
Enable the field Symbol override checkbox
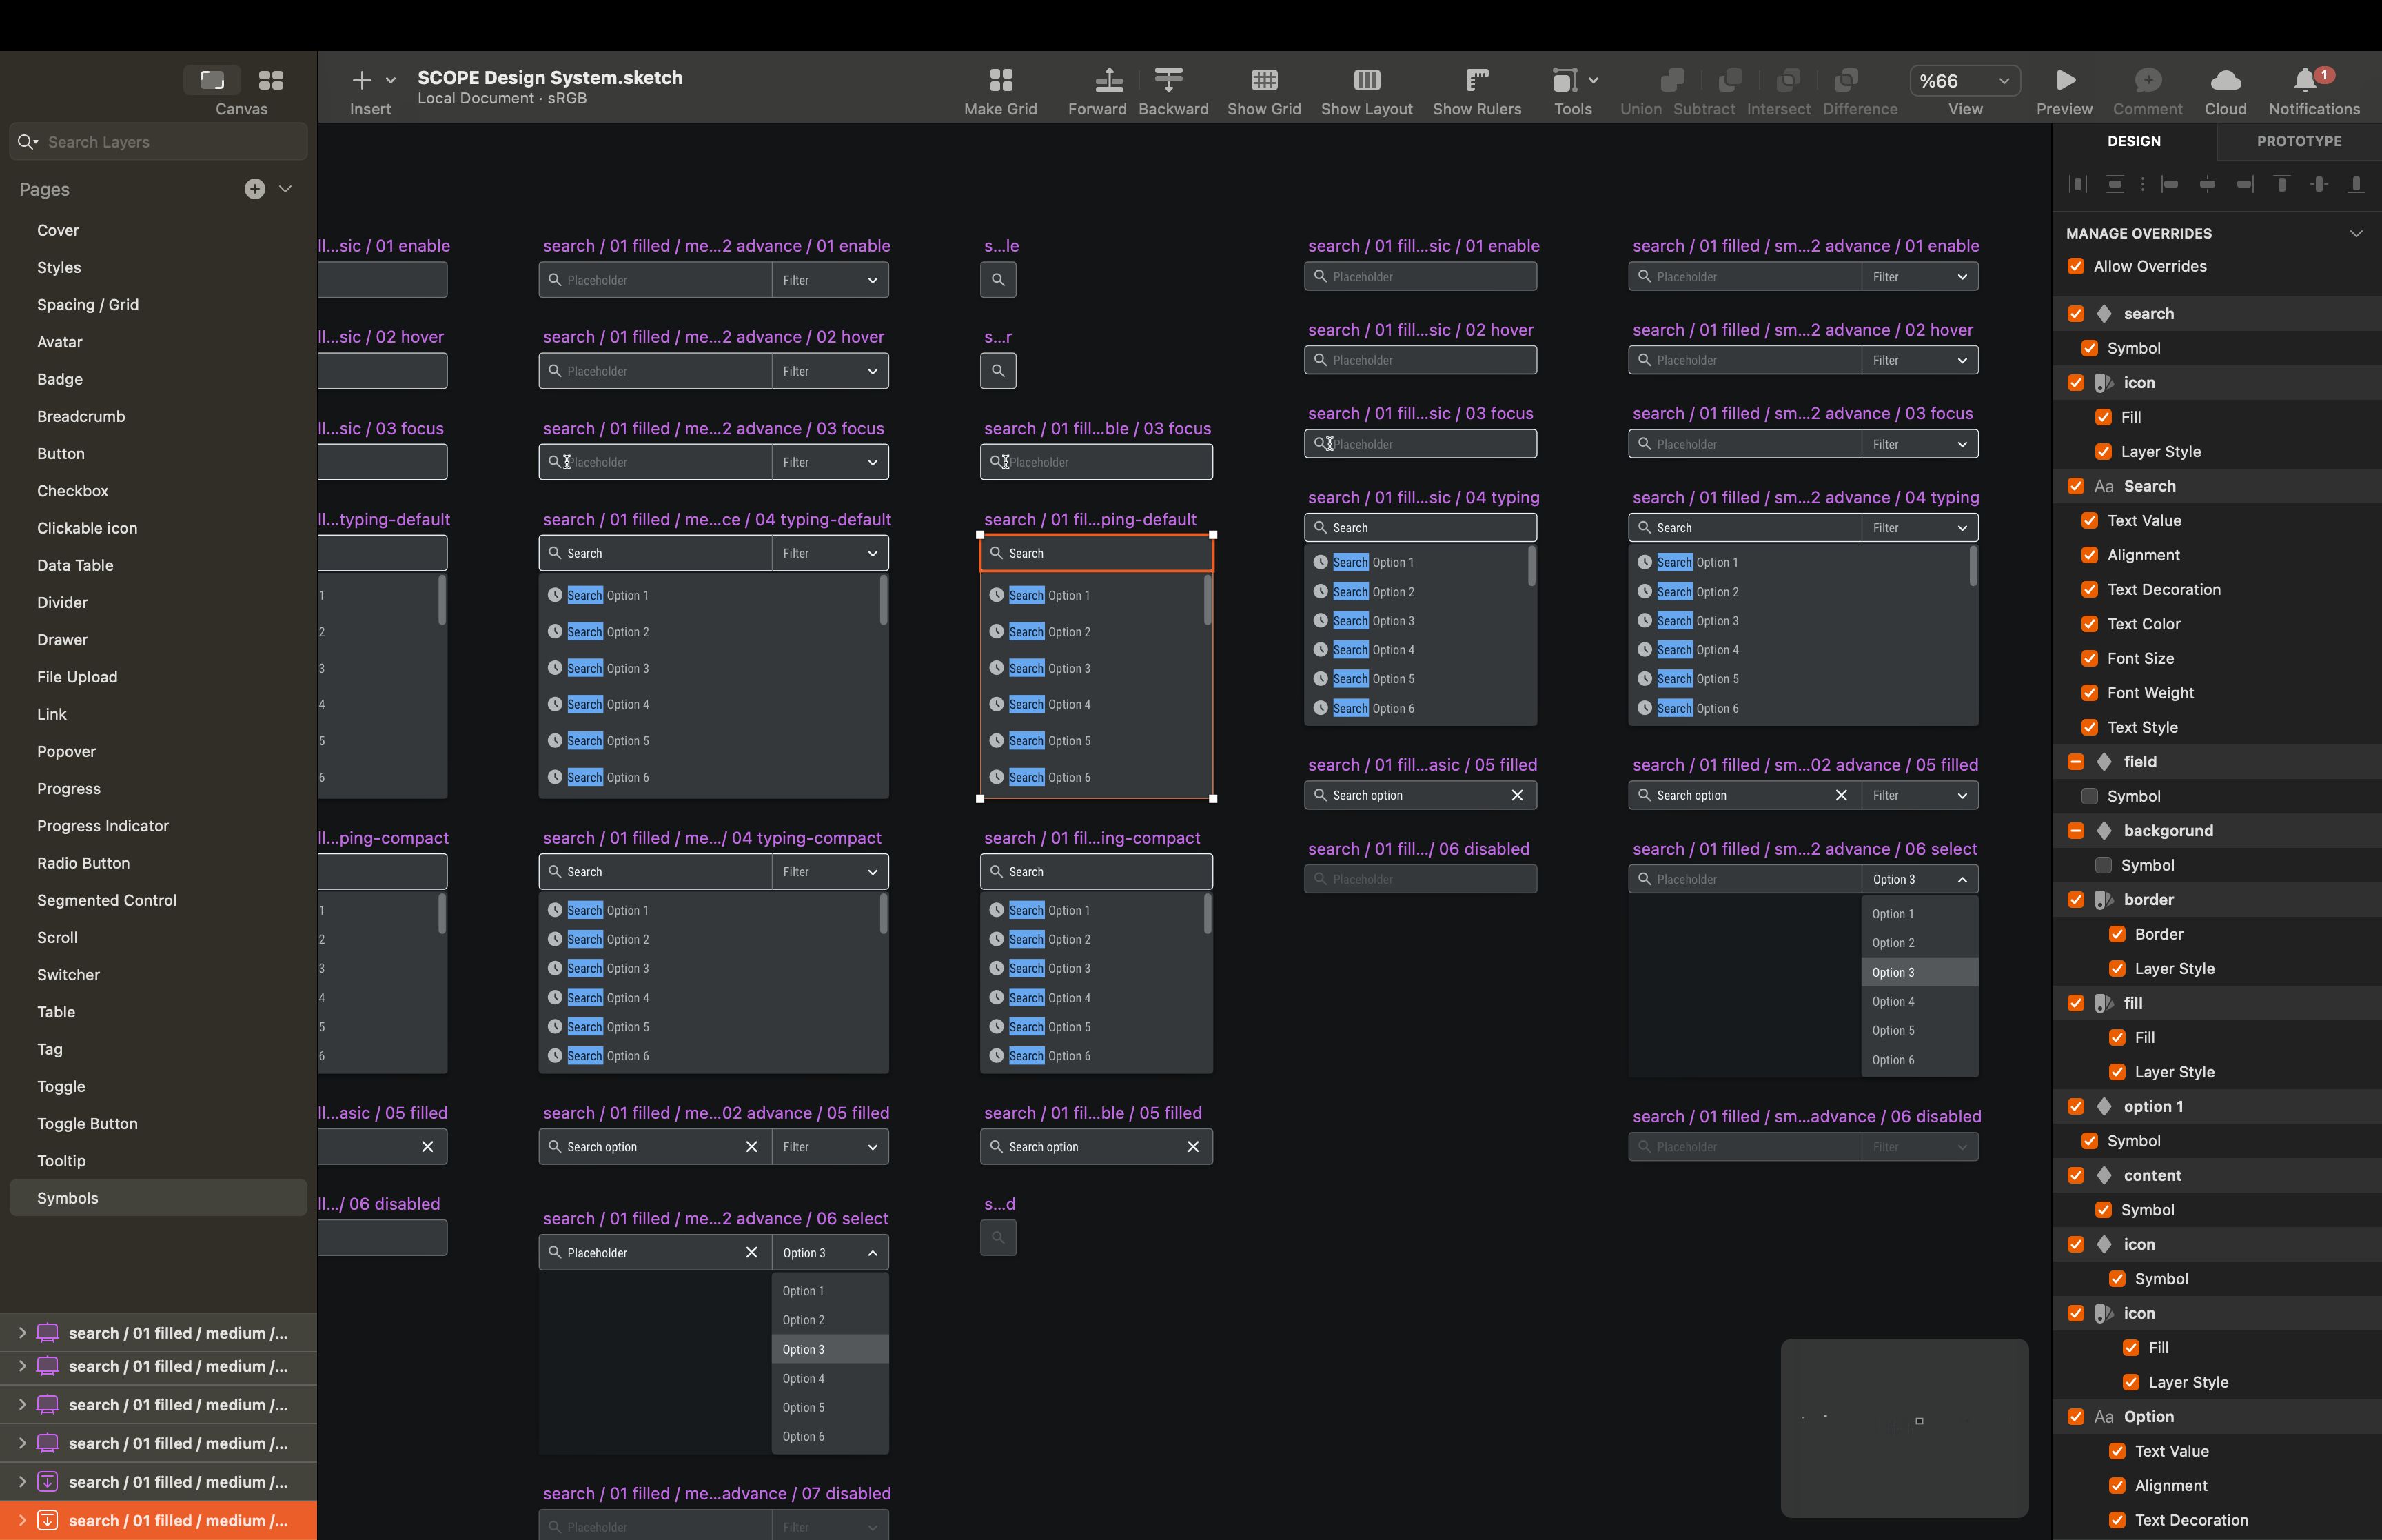[x=2089, y=796]
